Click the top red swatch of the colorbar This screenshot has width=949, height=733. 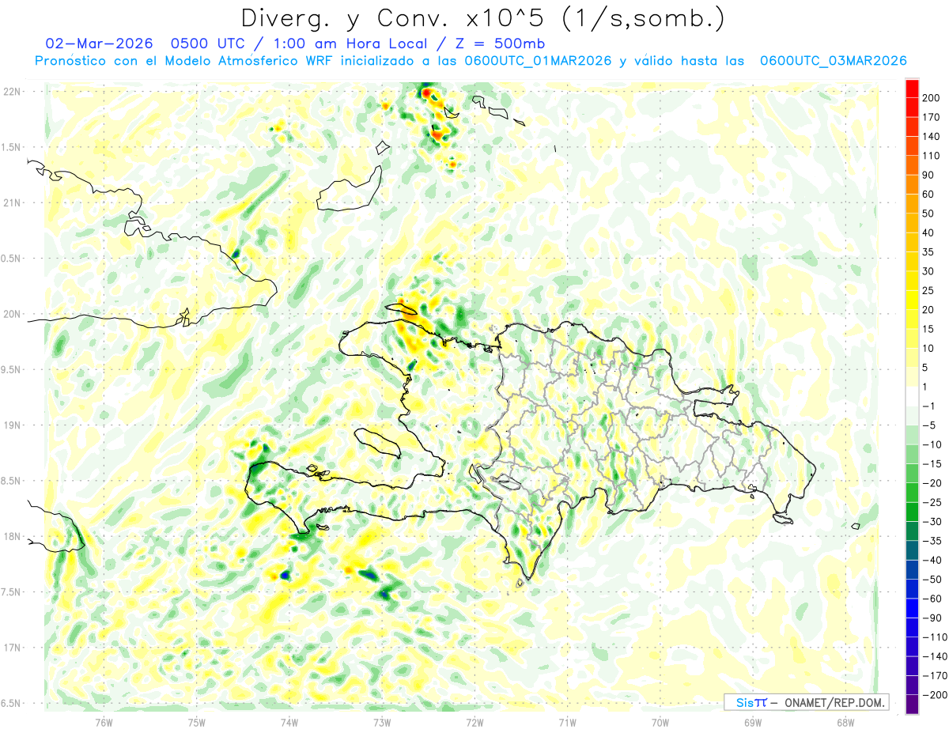point(912,87)
